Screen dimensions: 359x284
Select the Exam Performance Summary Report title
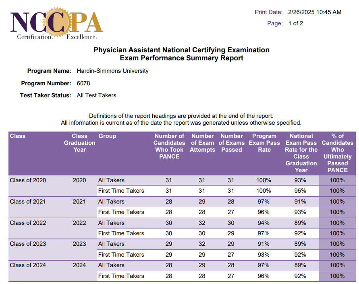pyautogui.click(x=181, y=58)
